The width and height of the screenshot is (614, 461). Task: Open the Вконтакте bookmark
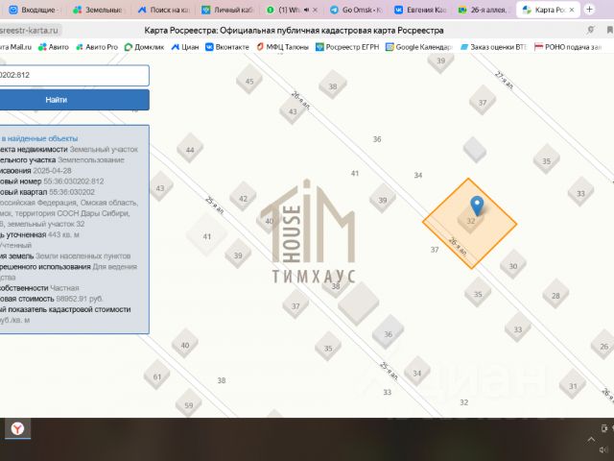pyautogui.click(x=227, y=47)
